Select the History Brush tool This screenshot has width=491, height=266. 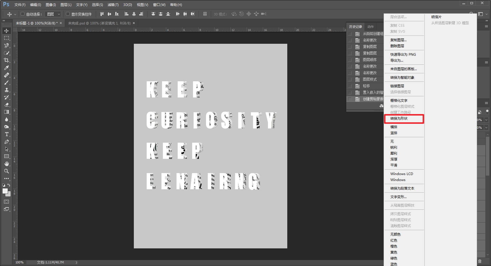click(7, 97)
